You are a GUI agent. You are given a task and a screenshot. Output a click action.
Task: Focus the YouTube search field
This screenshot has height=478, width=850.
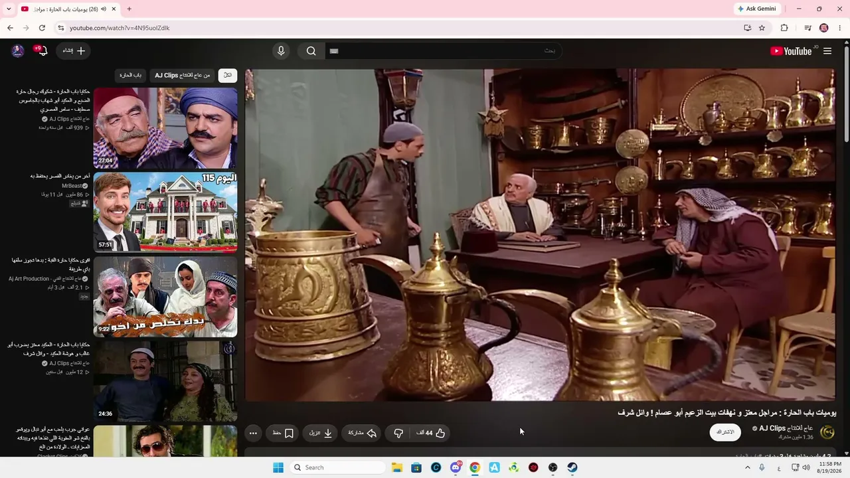point(443,51)
